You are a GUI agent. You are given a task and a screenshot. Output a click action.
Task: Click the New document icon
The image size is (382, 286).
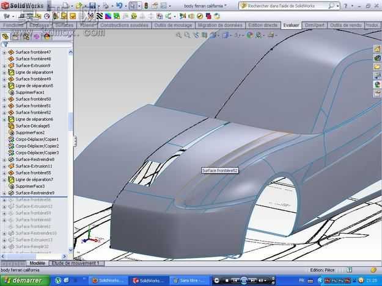coord(65,6)
